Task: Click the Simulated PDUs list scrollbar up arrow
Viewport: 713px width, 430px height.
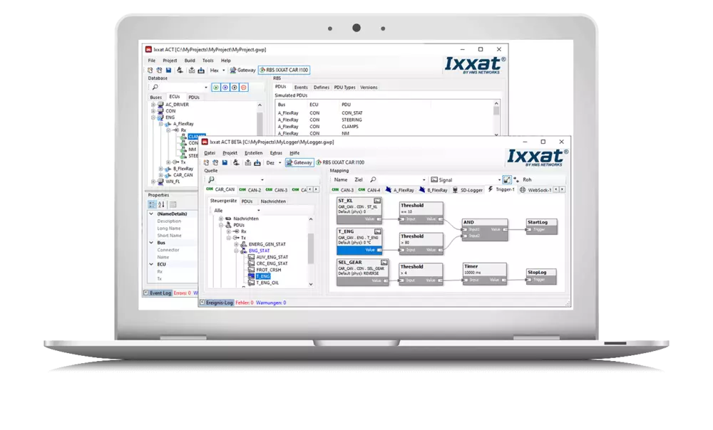Action: point(496,103)
